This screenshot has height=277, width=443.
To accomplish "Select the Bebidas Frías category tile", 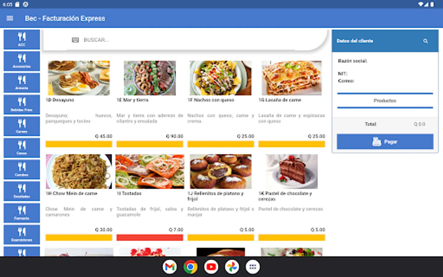I will click(22, 105).
